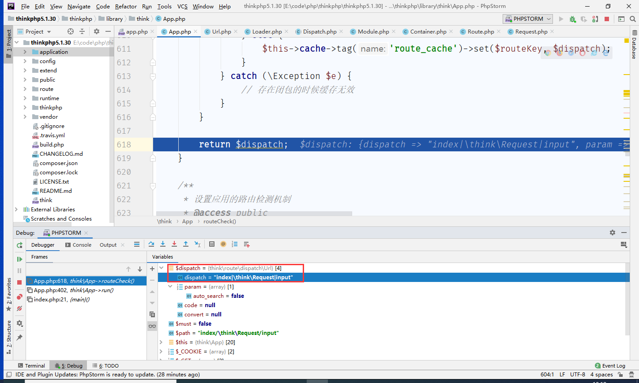Screen dimensions: 639x383
Task: Select previous frame with the up arrow
Action: (128, 269)
